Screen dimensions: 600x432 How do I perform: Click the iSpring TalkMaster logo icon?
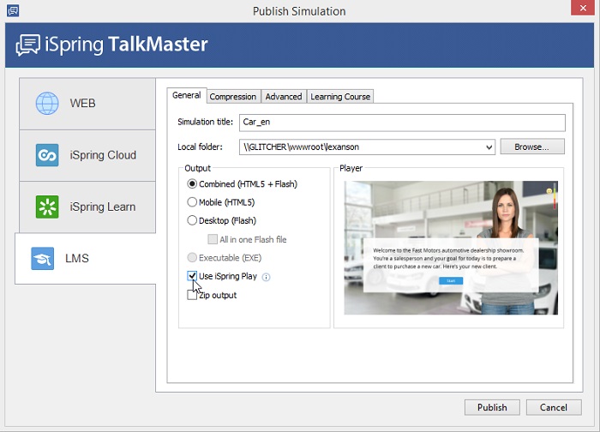pyautogui.click(x=28, y=45)
